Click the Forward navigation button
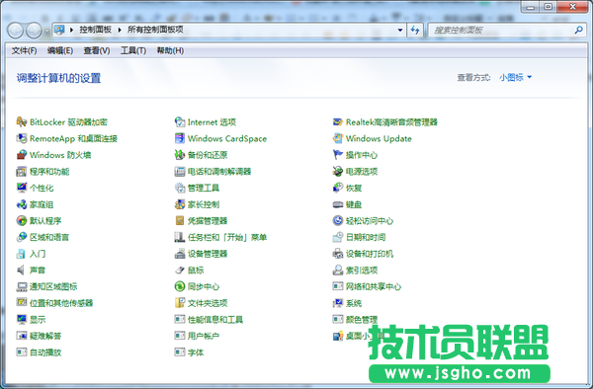 click(34, 31)
